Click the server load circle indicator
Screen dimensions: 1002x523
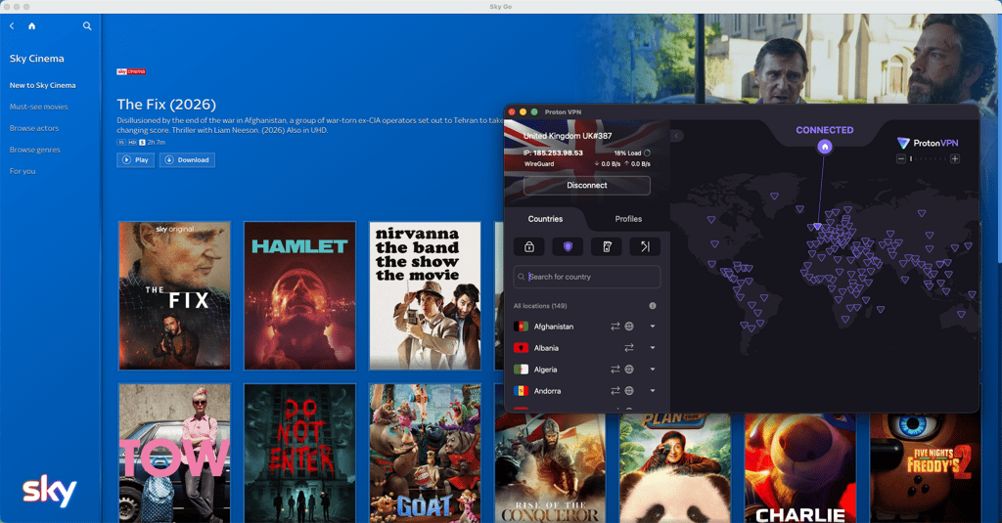click(648, 153)
